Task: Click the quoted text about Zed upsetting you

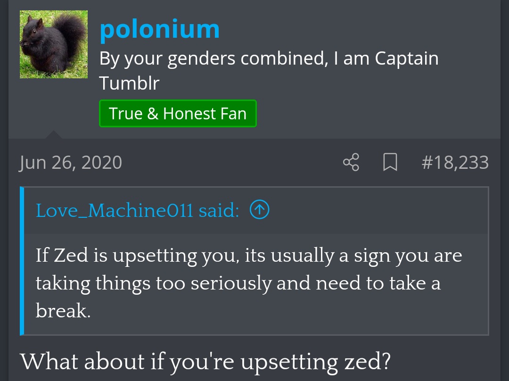Action: pos(248,256)
